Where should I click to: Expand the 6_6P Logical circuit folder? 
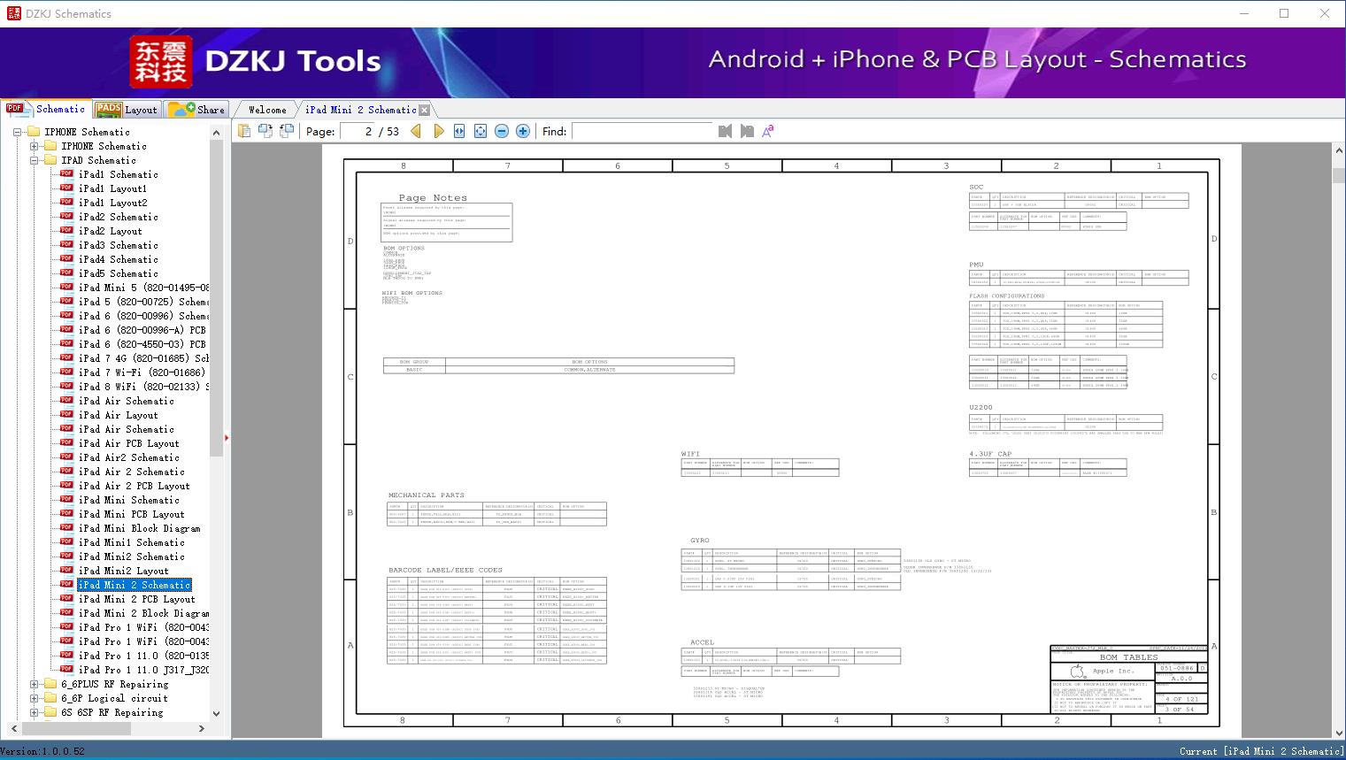pos(34,698)
